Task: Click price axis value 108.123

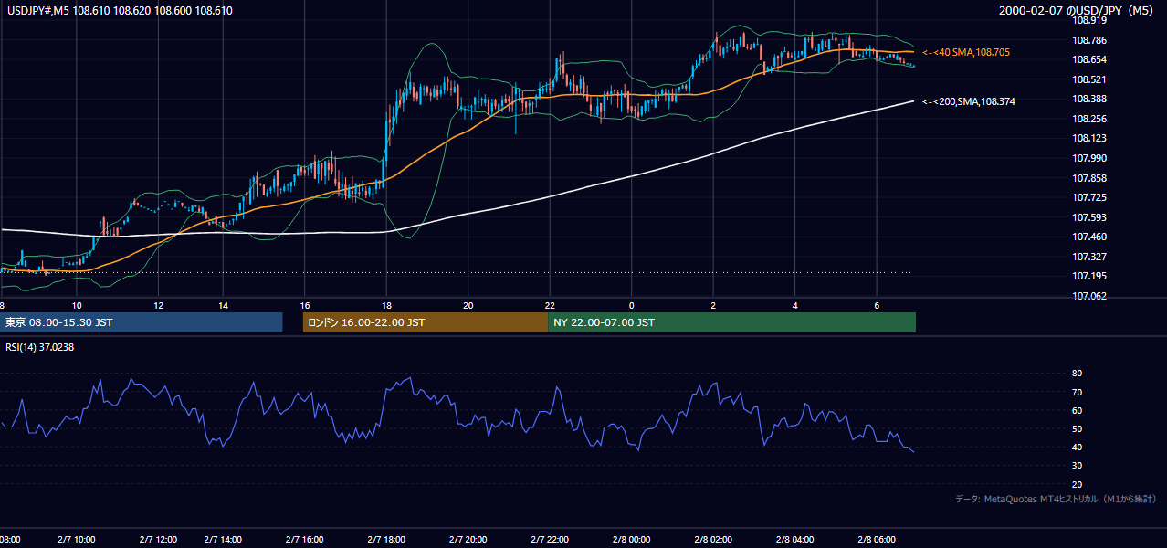Action: pyautogui.click(x=1088, y=138)
